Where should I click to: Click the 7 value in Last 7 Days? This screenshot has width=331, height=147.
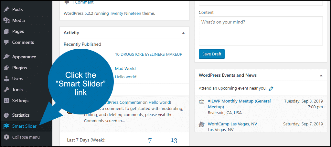[x=150, y=141]
